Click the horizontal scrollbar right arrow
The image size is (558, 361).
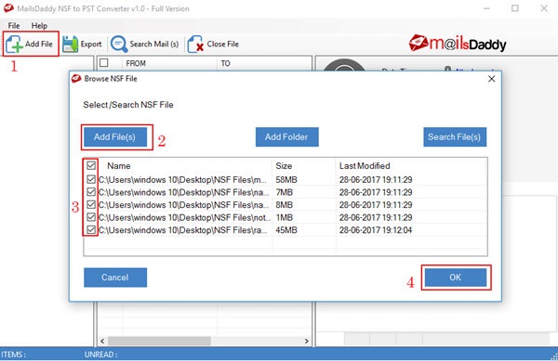tap(306, 341)
